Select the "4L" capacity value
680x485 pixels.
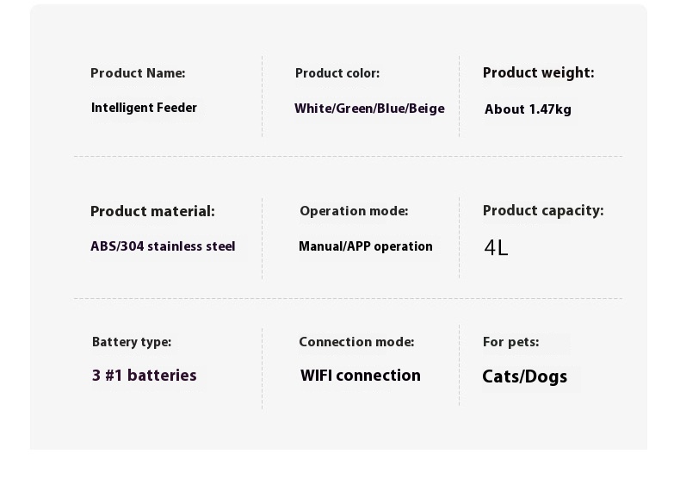click(x=497, y=248)
